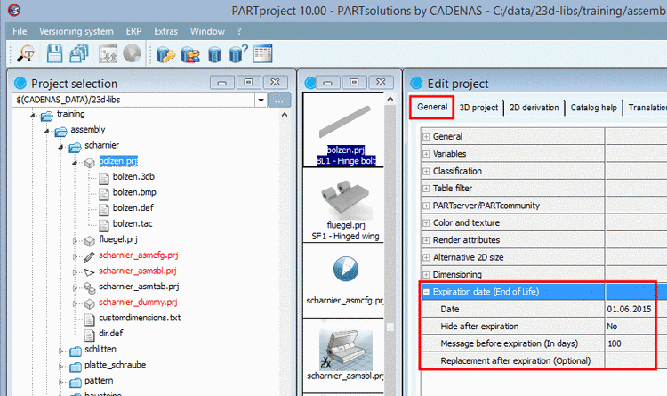Click the PARTproject app icon in title bar
Screen dimensions: 667x396
14,10
